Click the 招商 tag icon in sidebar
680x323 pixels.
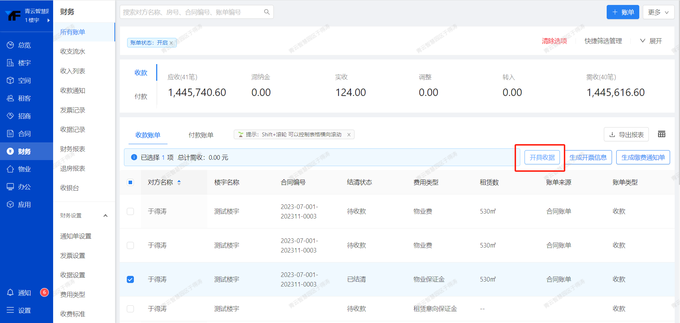click(10, 116)
